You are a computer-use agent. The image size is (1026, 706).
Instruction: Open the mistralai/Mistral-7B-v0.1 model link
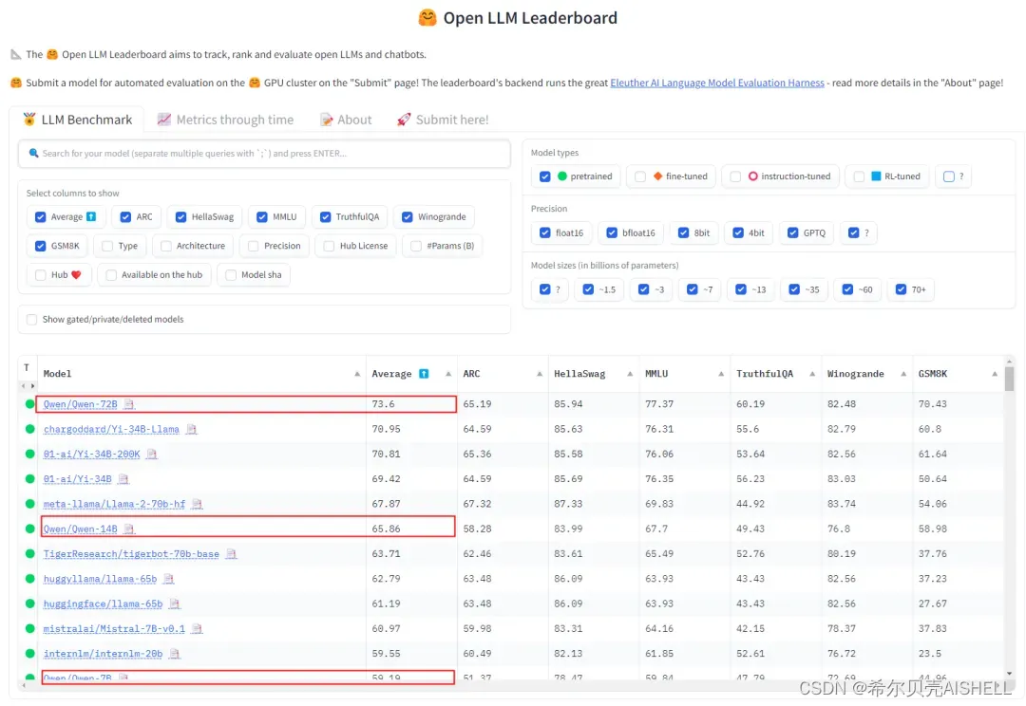click(115, 629)
